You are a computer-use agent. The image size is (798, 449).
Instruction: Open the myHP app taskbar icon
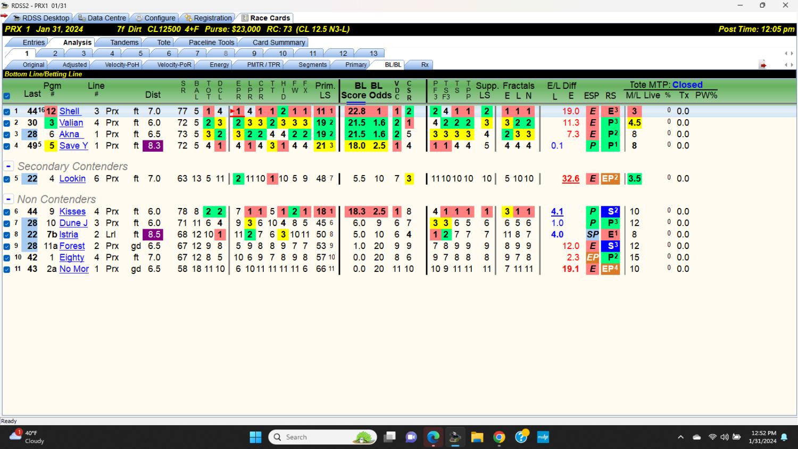tap(543, 437)
